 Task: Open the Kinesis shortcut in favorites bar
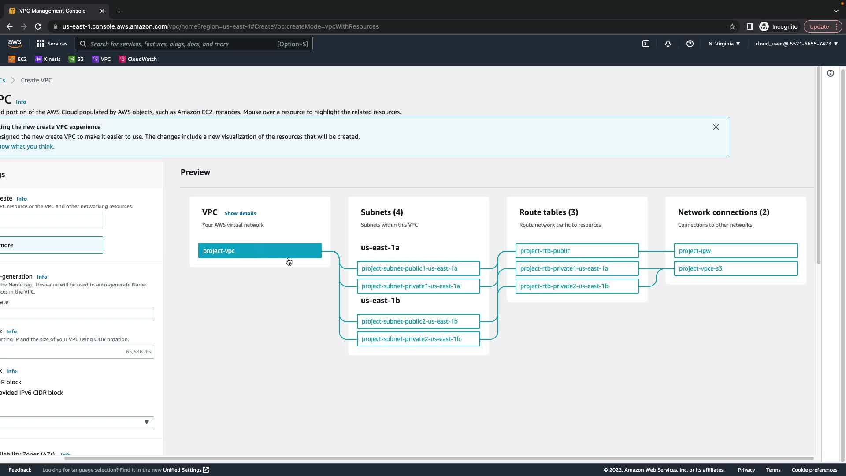[48, 59]
